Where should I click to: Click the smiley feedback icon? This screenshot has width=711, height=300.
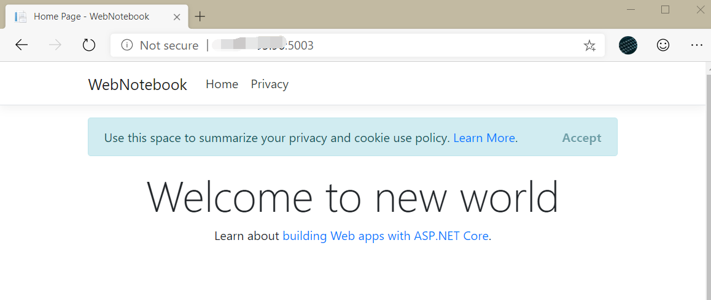pyautogui.click(x=663, y=45)
